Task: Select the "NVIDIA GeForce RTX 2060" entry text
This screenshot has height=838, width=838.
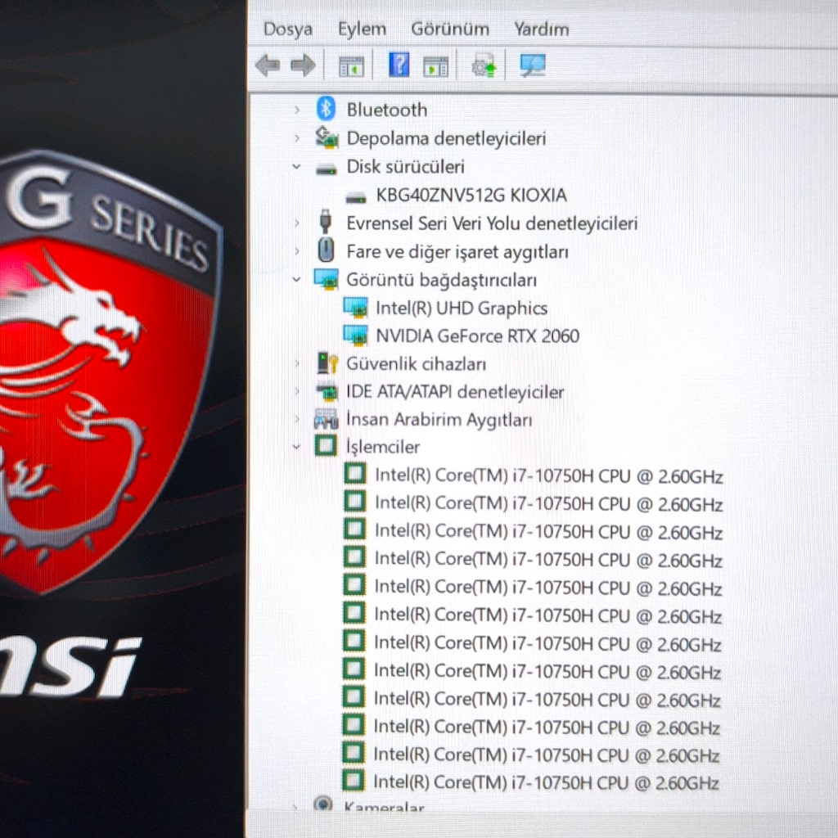Action: (x=477, y=336)
